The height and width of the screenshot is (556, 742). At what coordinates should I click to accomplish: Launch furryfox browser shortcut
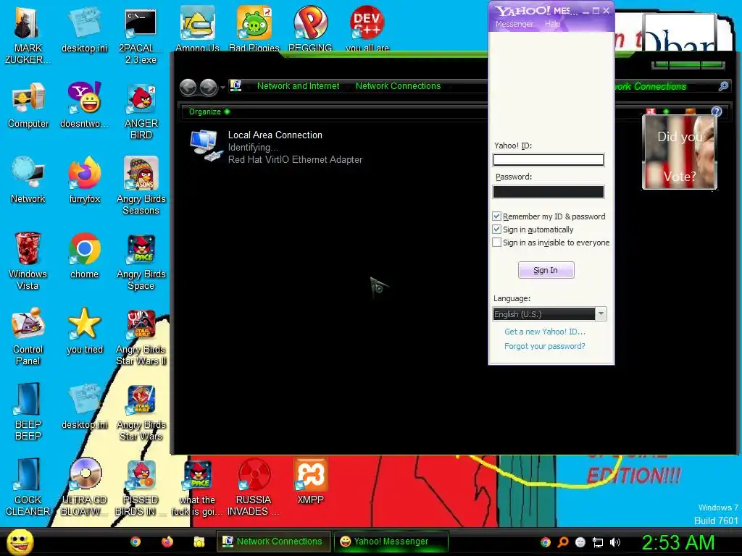(x=84, y=180)
